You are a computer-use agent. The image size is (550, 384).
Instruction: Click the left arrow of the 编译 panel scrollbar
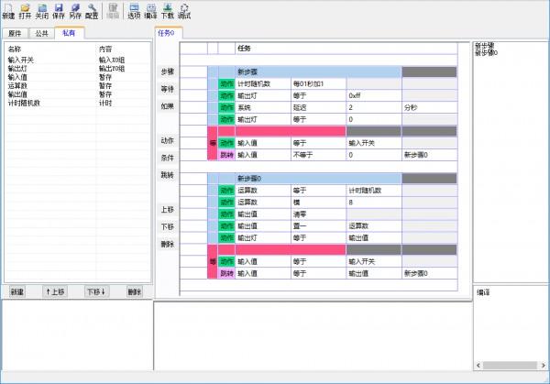tap(478, 366)
